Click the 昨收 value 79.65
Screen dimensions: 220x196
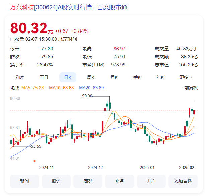pos(47,57)
